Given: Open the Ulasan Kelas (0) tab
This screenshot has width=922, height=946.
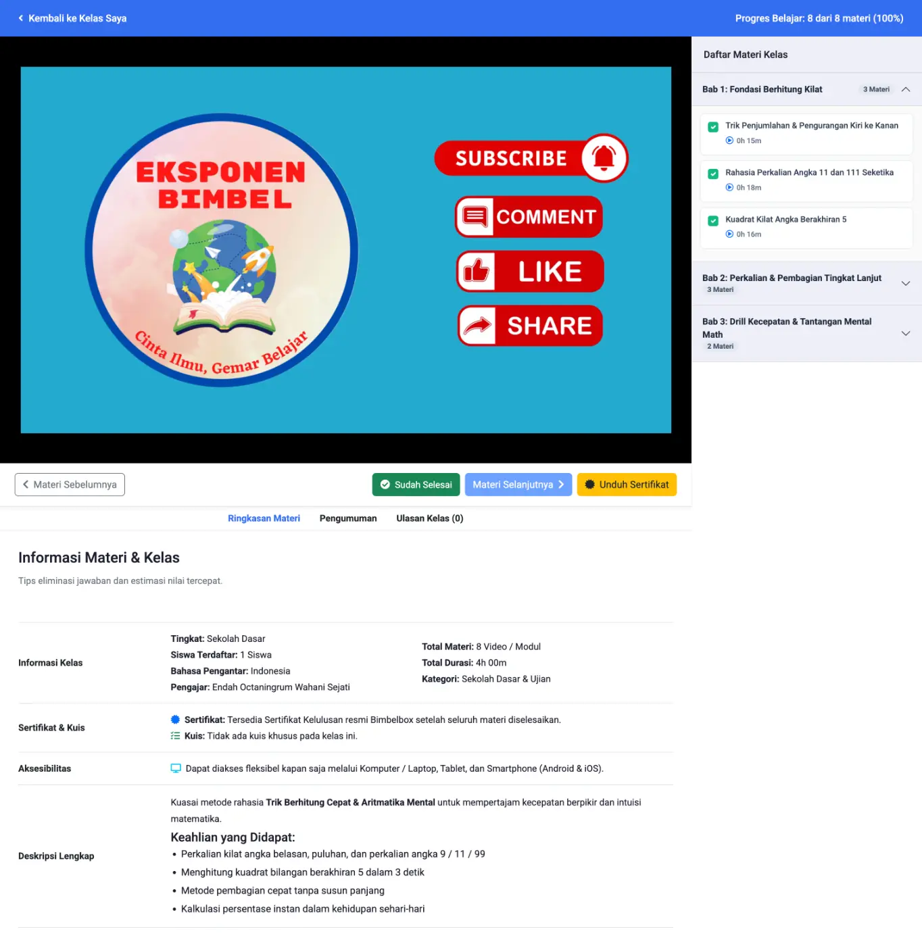Looking at the screenshot, I should [x=430, y=518].
